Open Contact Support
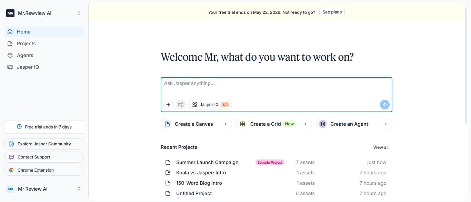 pyautogui.click(x=44, y=157)
